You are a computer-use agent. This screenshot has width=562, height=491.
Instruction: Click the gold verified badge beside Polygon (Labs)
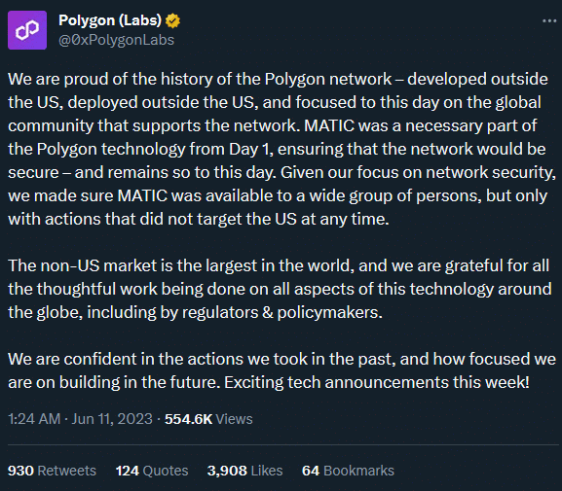[172, 20]
